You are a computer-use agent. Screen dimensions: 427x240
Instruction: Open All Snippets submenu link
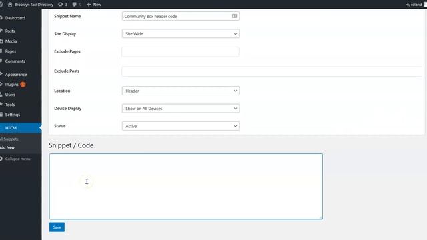9,139
